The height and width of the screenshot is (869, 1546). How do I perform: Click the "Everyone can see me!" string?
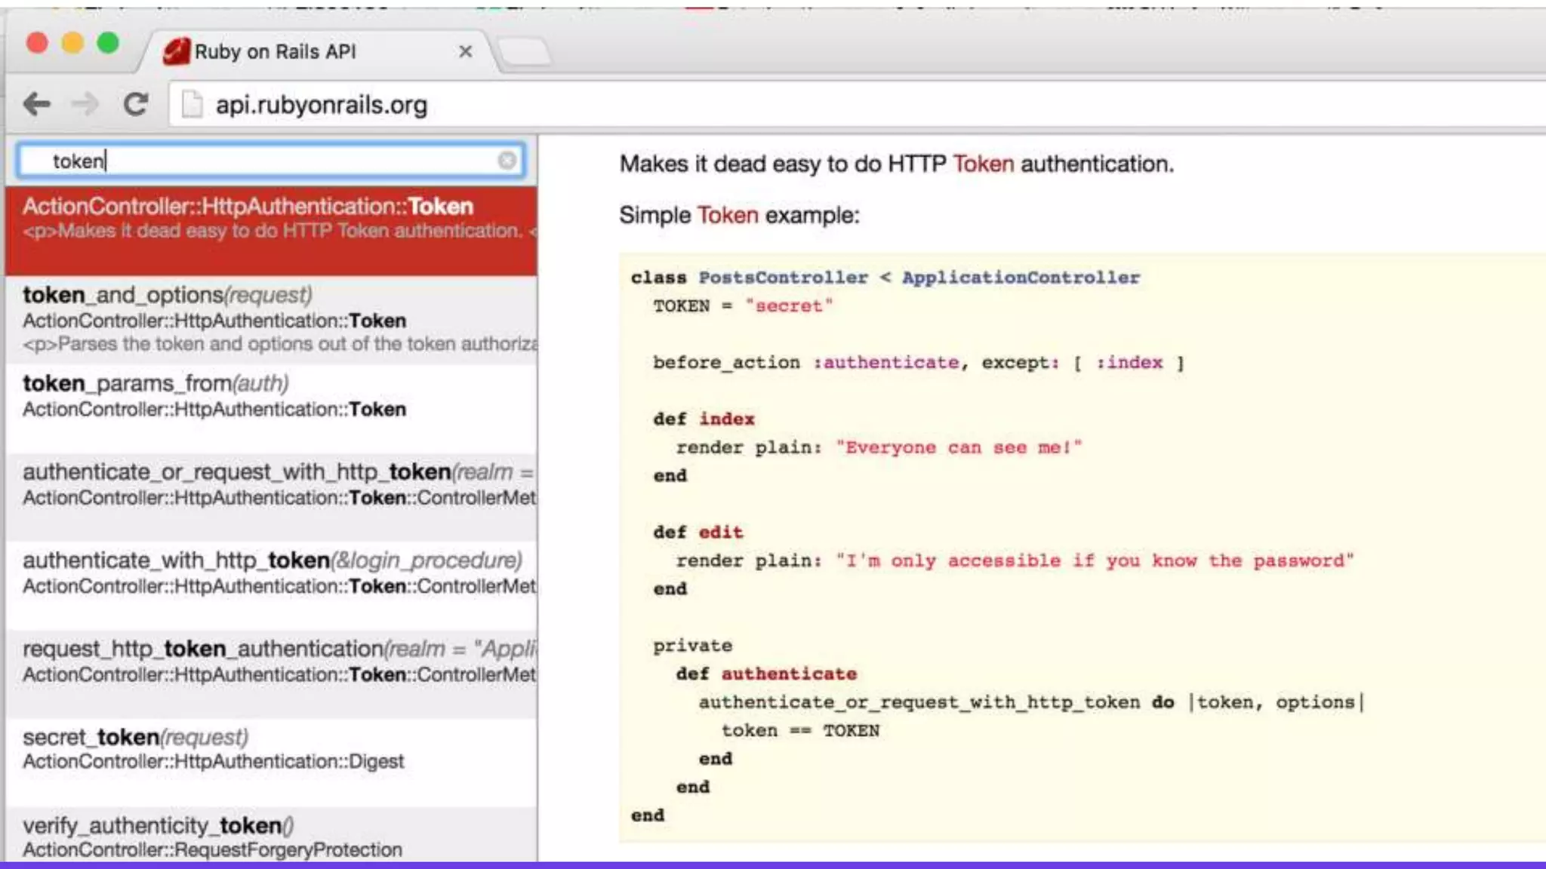[959, 447]
